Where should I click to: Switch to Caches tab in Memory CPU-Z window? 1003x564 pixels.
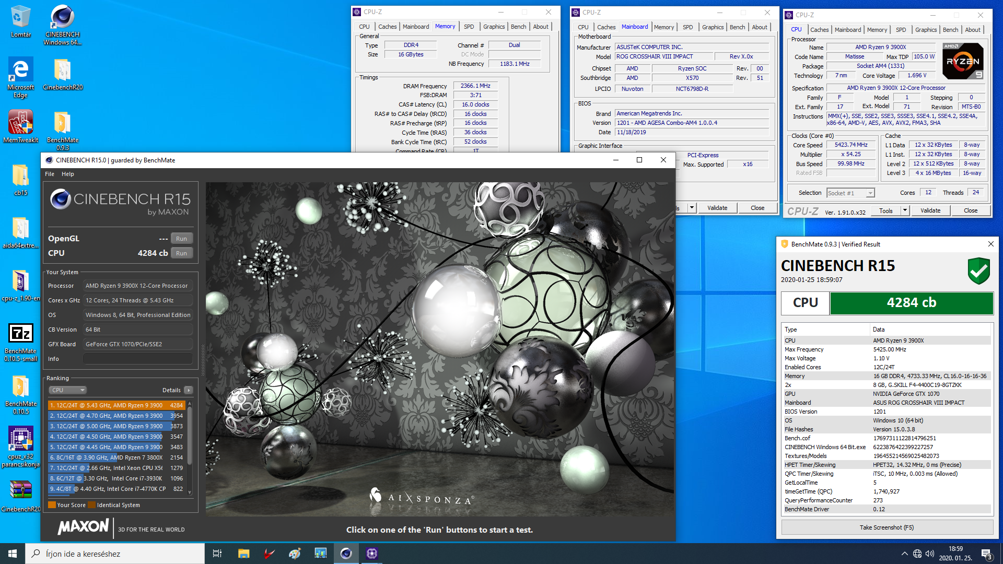[387, 27]
